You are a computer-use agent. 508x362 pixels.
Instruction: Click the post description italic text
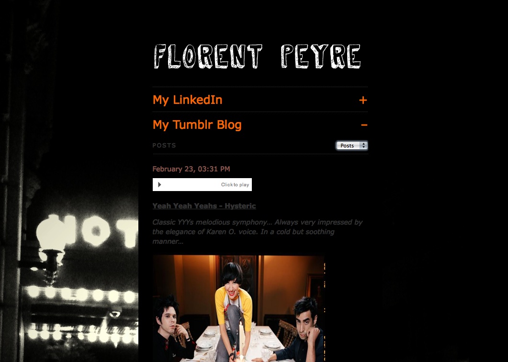click(257, 231)
